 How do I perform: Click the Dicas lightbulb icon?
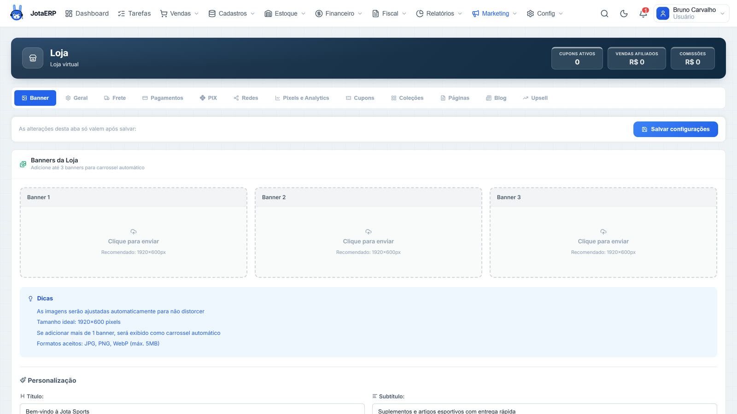coord(30,299)
